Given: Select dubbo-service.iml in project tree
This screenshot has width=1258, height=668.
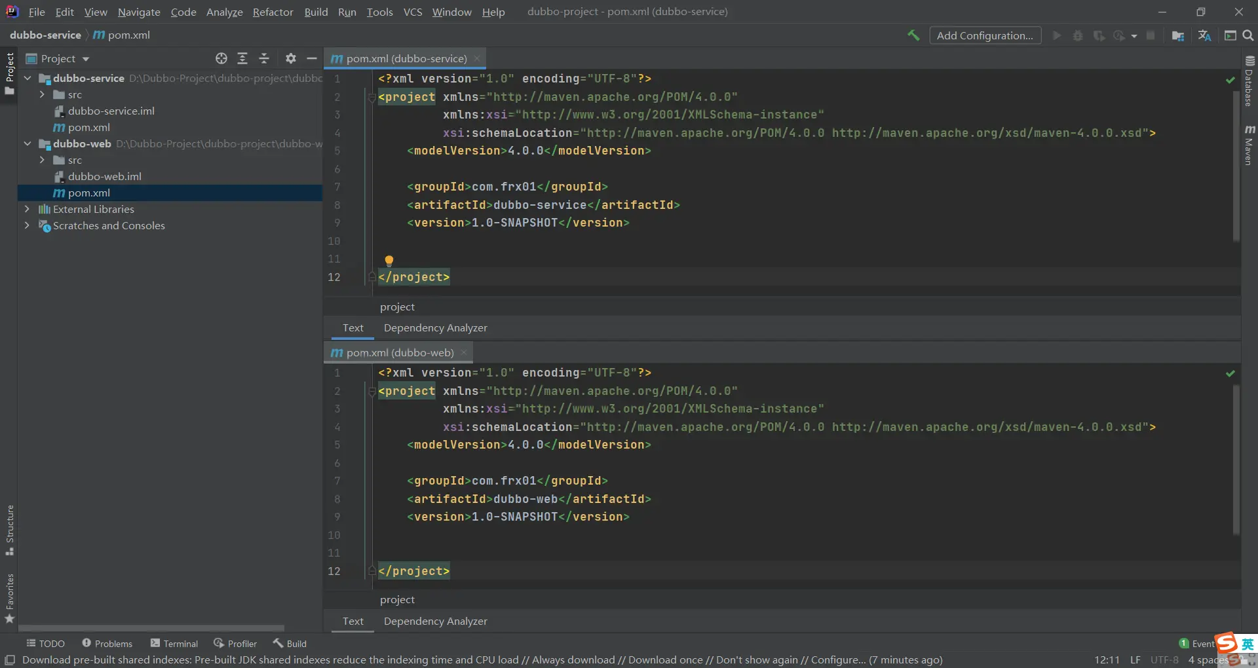Looking at the screenshot, I should (111, 111).
